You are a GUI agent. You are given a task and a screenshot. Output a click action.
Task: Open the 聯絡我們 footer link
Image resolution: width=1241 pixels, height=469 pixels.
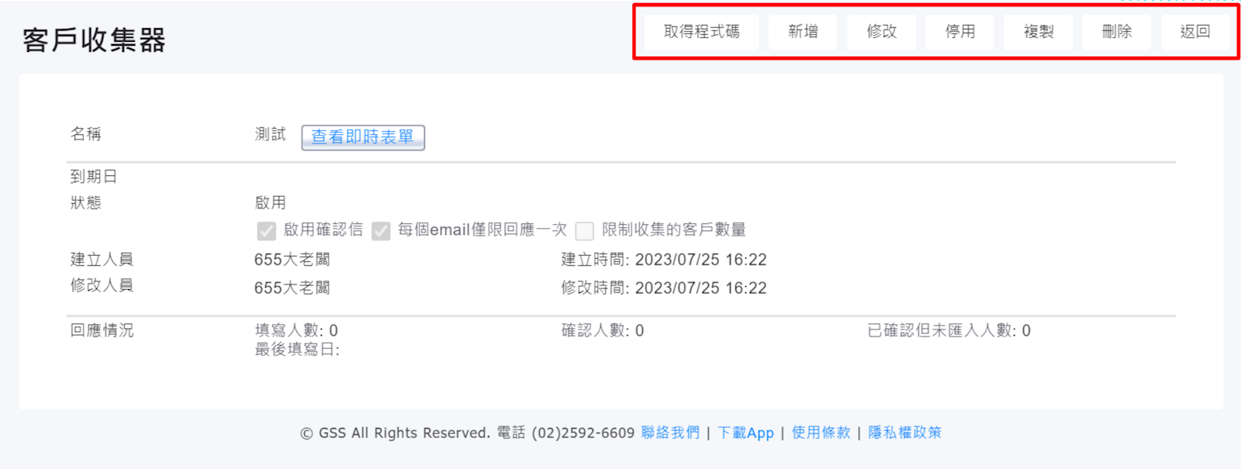[670, 433]
